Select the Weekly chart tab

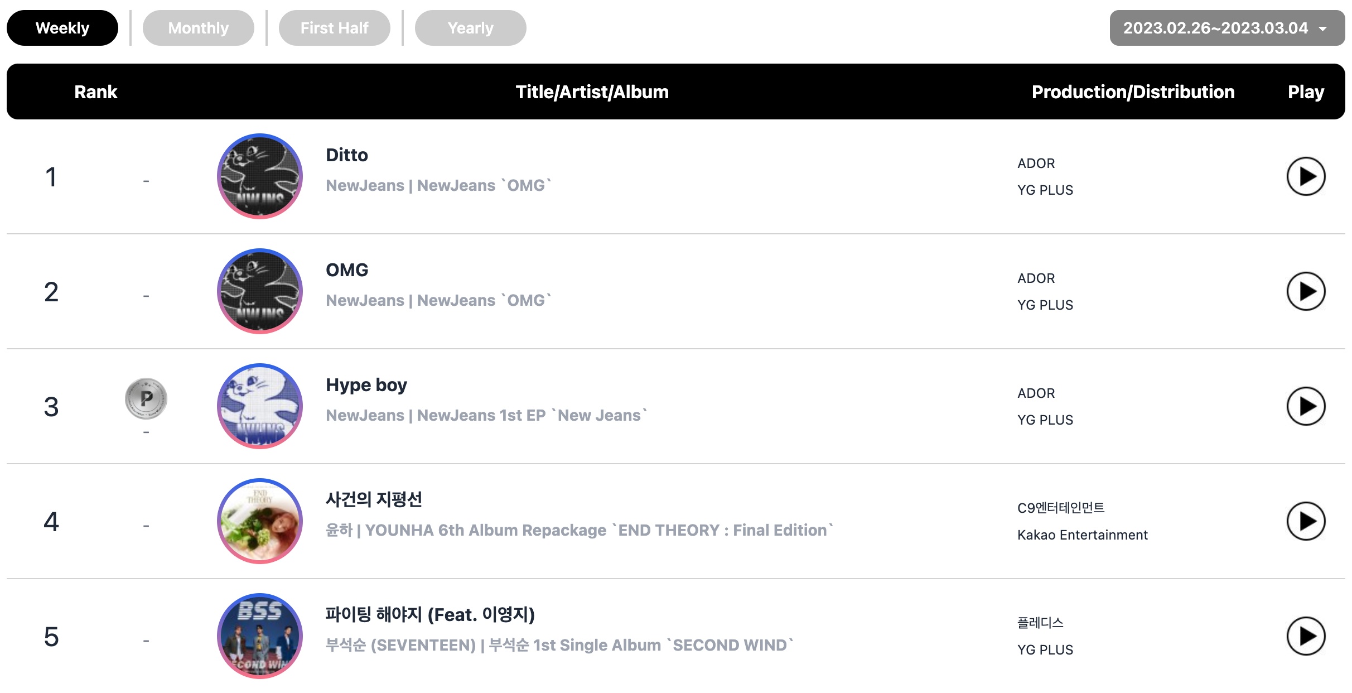tap(62, 28)
